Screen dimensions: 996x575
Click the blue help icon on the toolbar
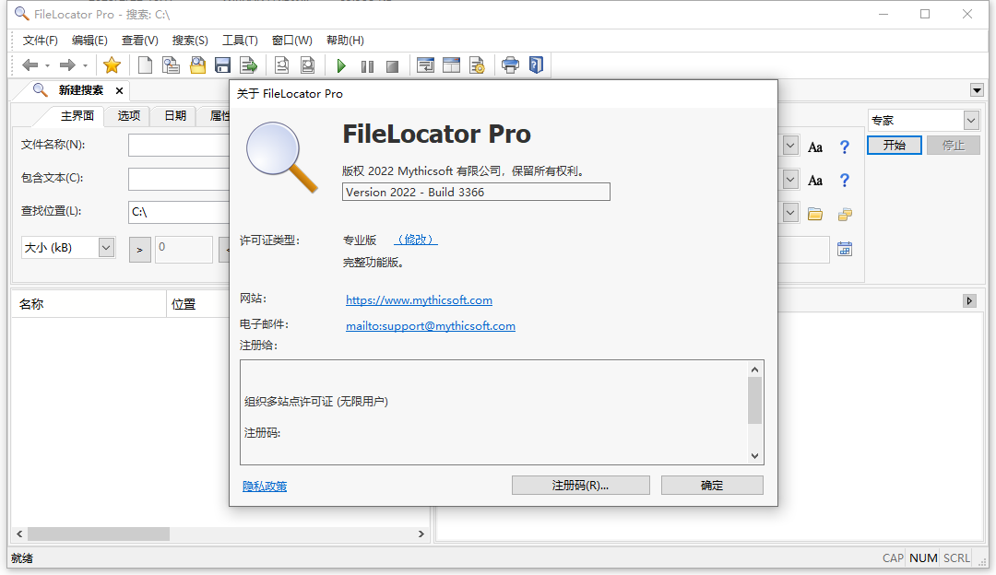(536, 65)
